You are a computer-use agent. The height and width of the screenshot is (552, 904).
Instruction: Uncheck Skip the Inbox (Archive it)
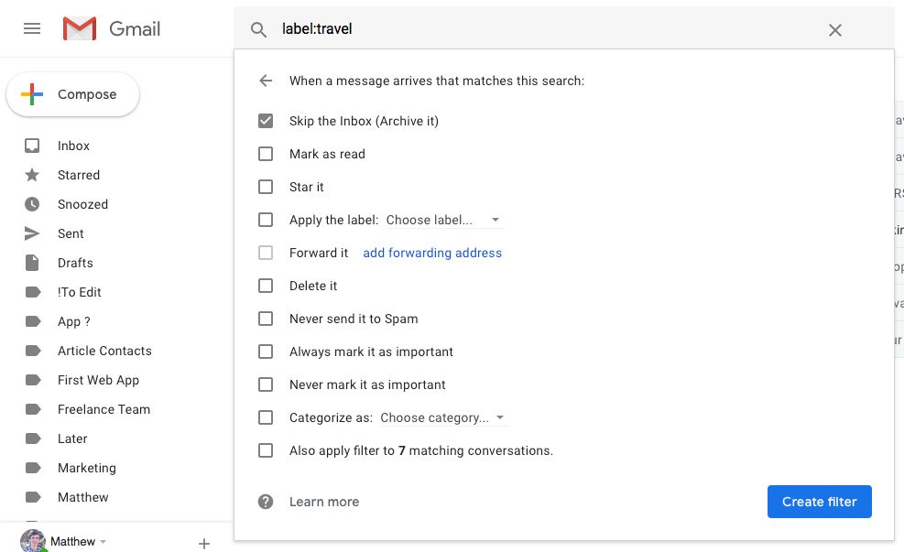pyautogui.click(x=266, y=121)
